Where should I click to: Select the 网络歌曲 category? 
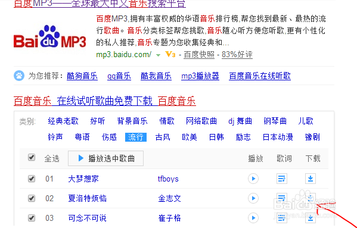(x=201, y=121)
